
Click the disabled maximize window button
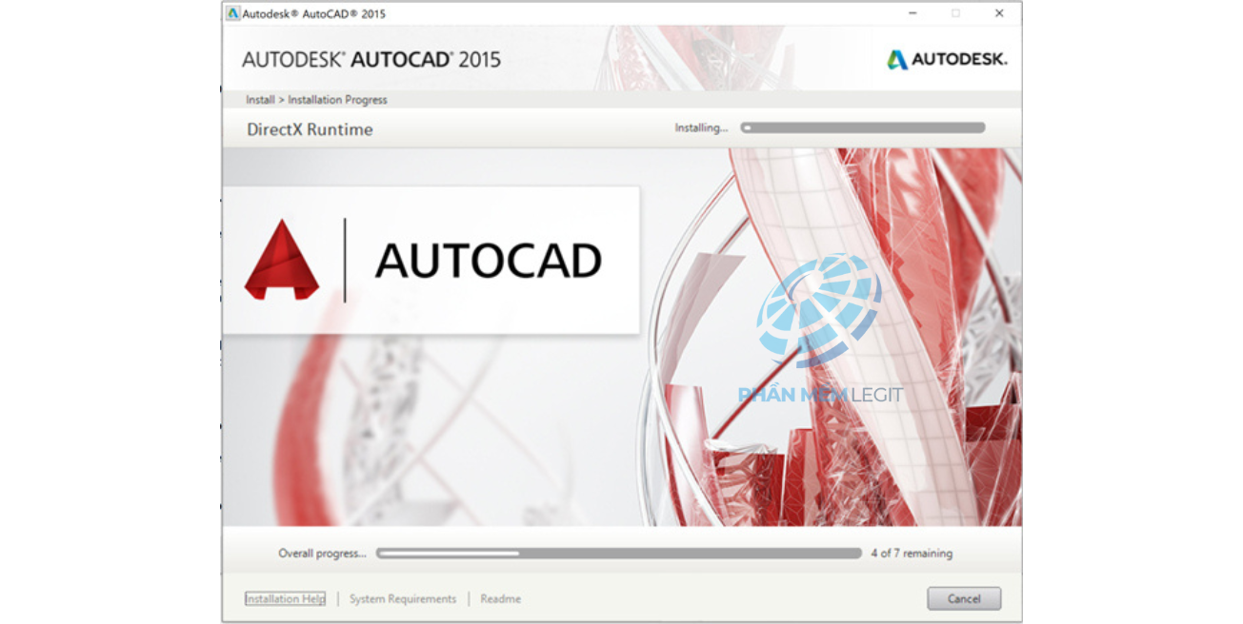click(x=955, y=13)
